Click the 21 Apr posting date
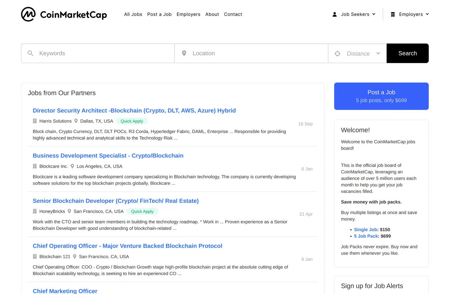Image resolution: width=455 pixels, height=294 pixels. point(306,214)
